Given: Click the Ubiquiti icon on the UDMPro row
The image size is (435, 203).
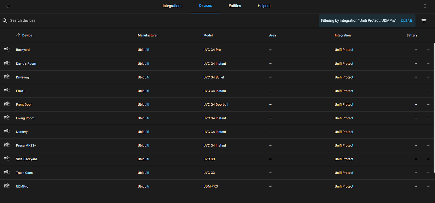Looking at the screenshot, I should tap(7, 186).
